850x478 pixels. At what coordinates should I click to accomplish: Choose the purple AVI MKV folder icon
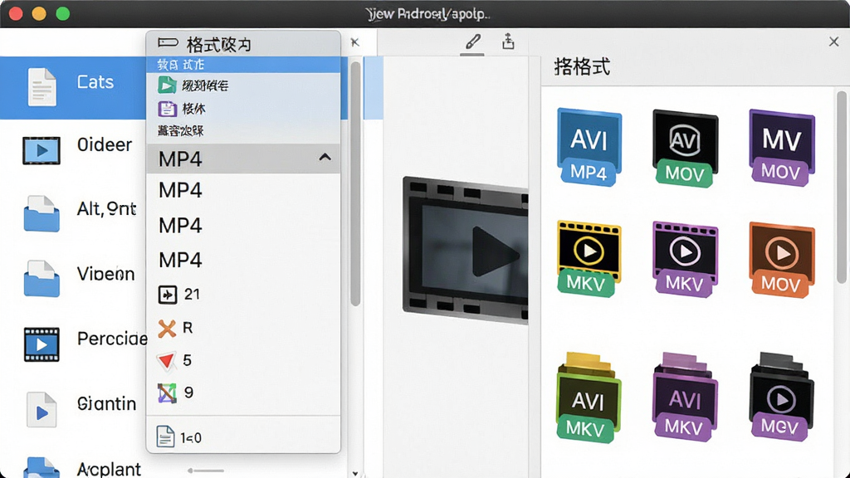pos(685,396)
